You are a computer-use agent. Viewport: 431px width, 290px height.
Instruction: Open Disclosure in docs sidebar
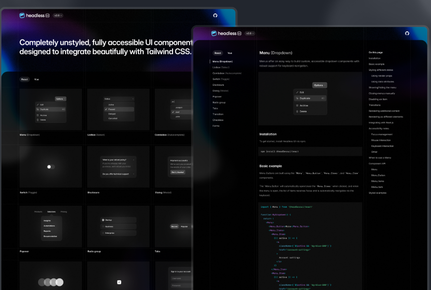(x=218, y=85)
